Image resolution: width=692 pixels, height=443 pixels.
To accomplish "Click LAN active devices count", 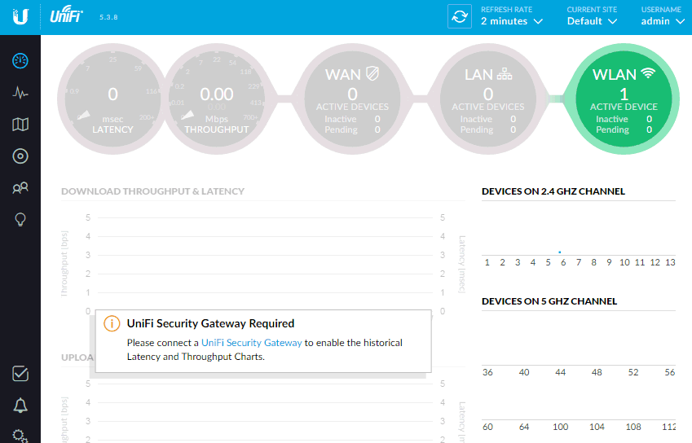I will pyautogui.click(x=488, y=94).
